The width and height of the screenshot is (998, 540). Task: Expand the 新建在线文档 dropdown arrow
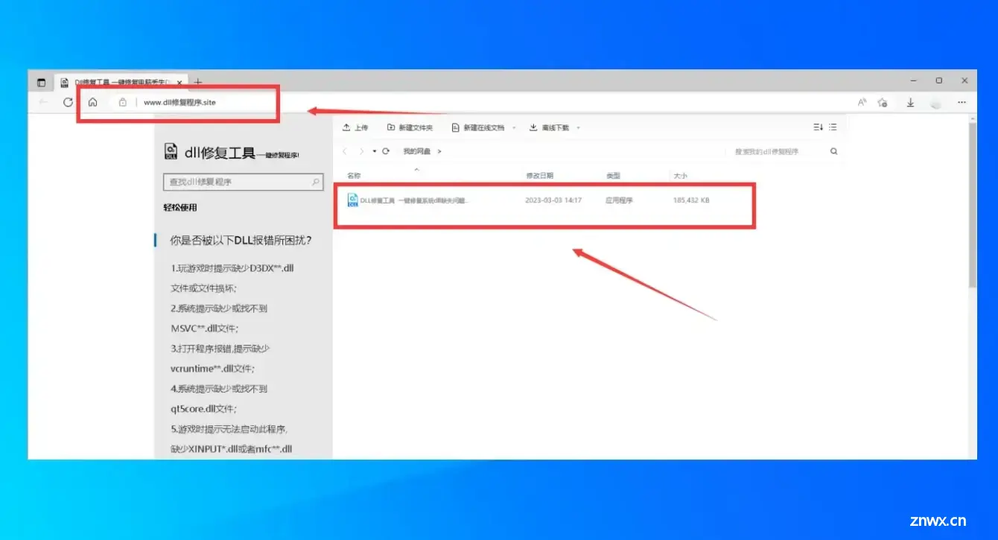(x=514, y=128)
